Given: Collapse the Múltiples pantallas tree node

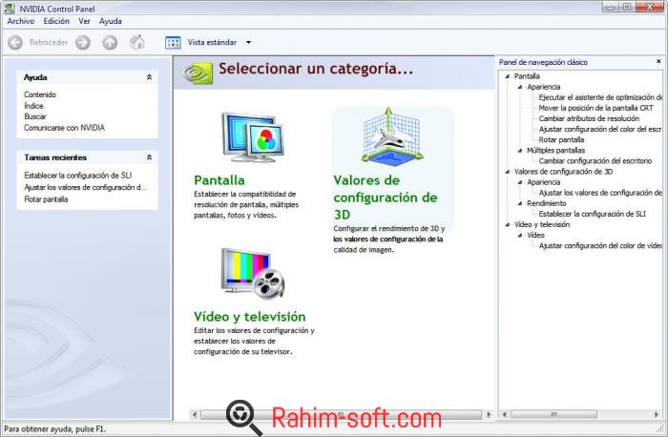Looking at the screenshot, I should tap(520, 151).
